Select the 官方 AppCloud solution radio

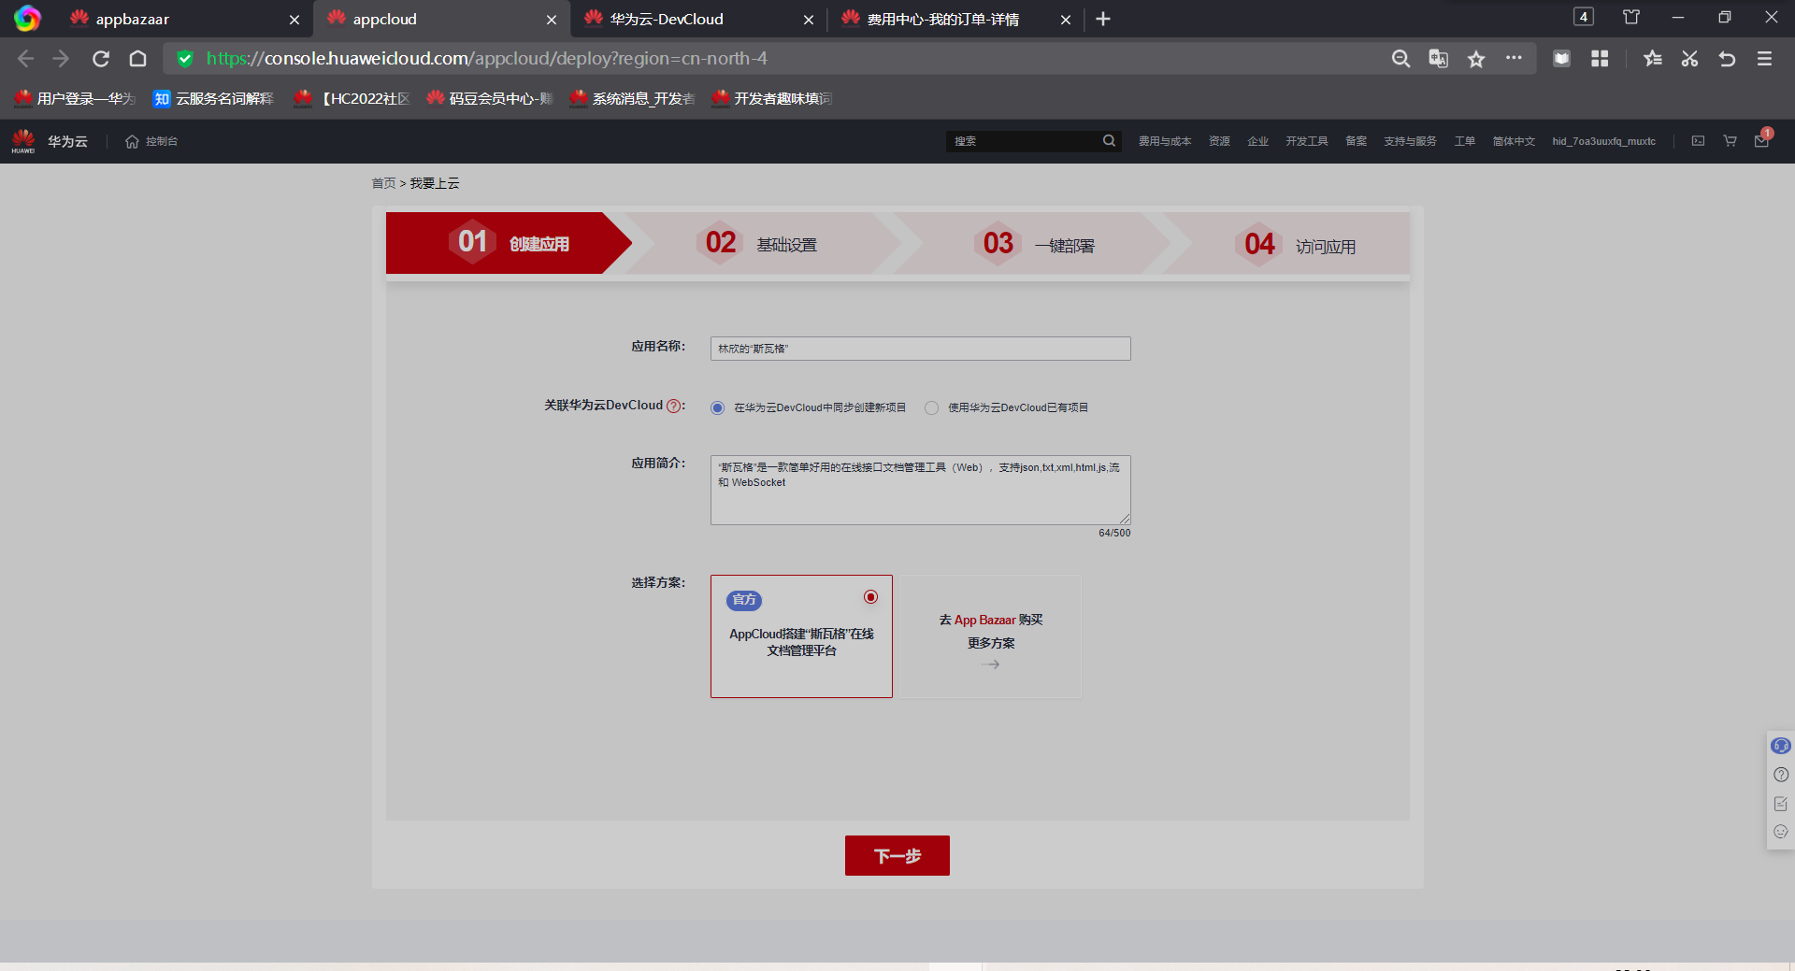coord(870,597)
